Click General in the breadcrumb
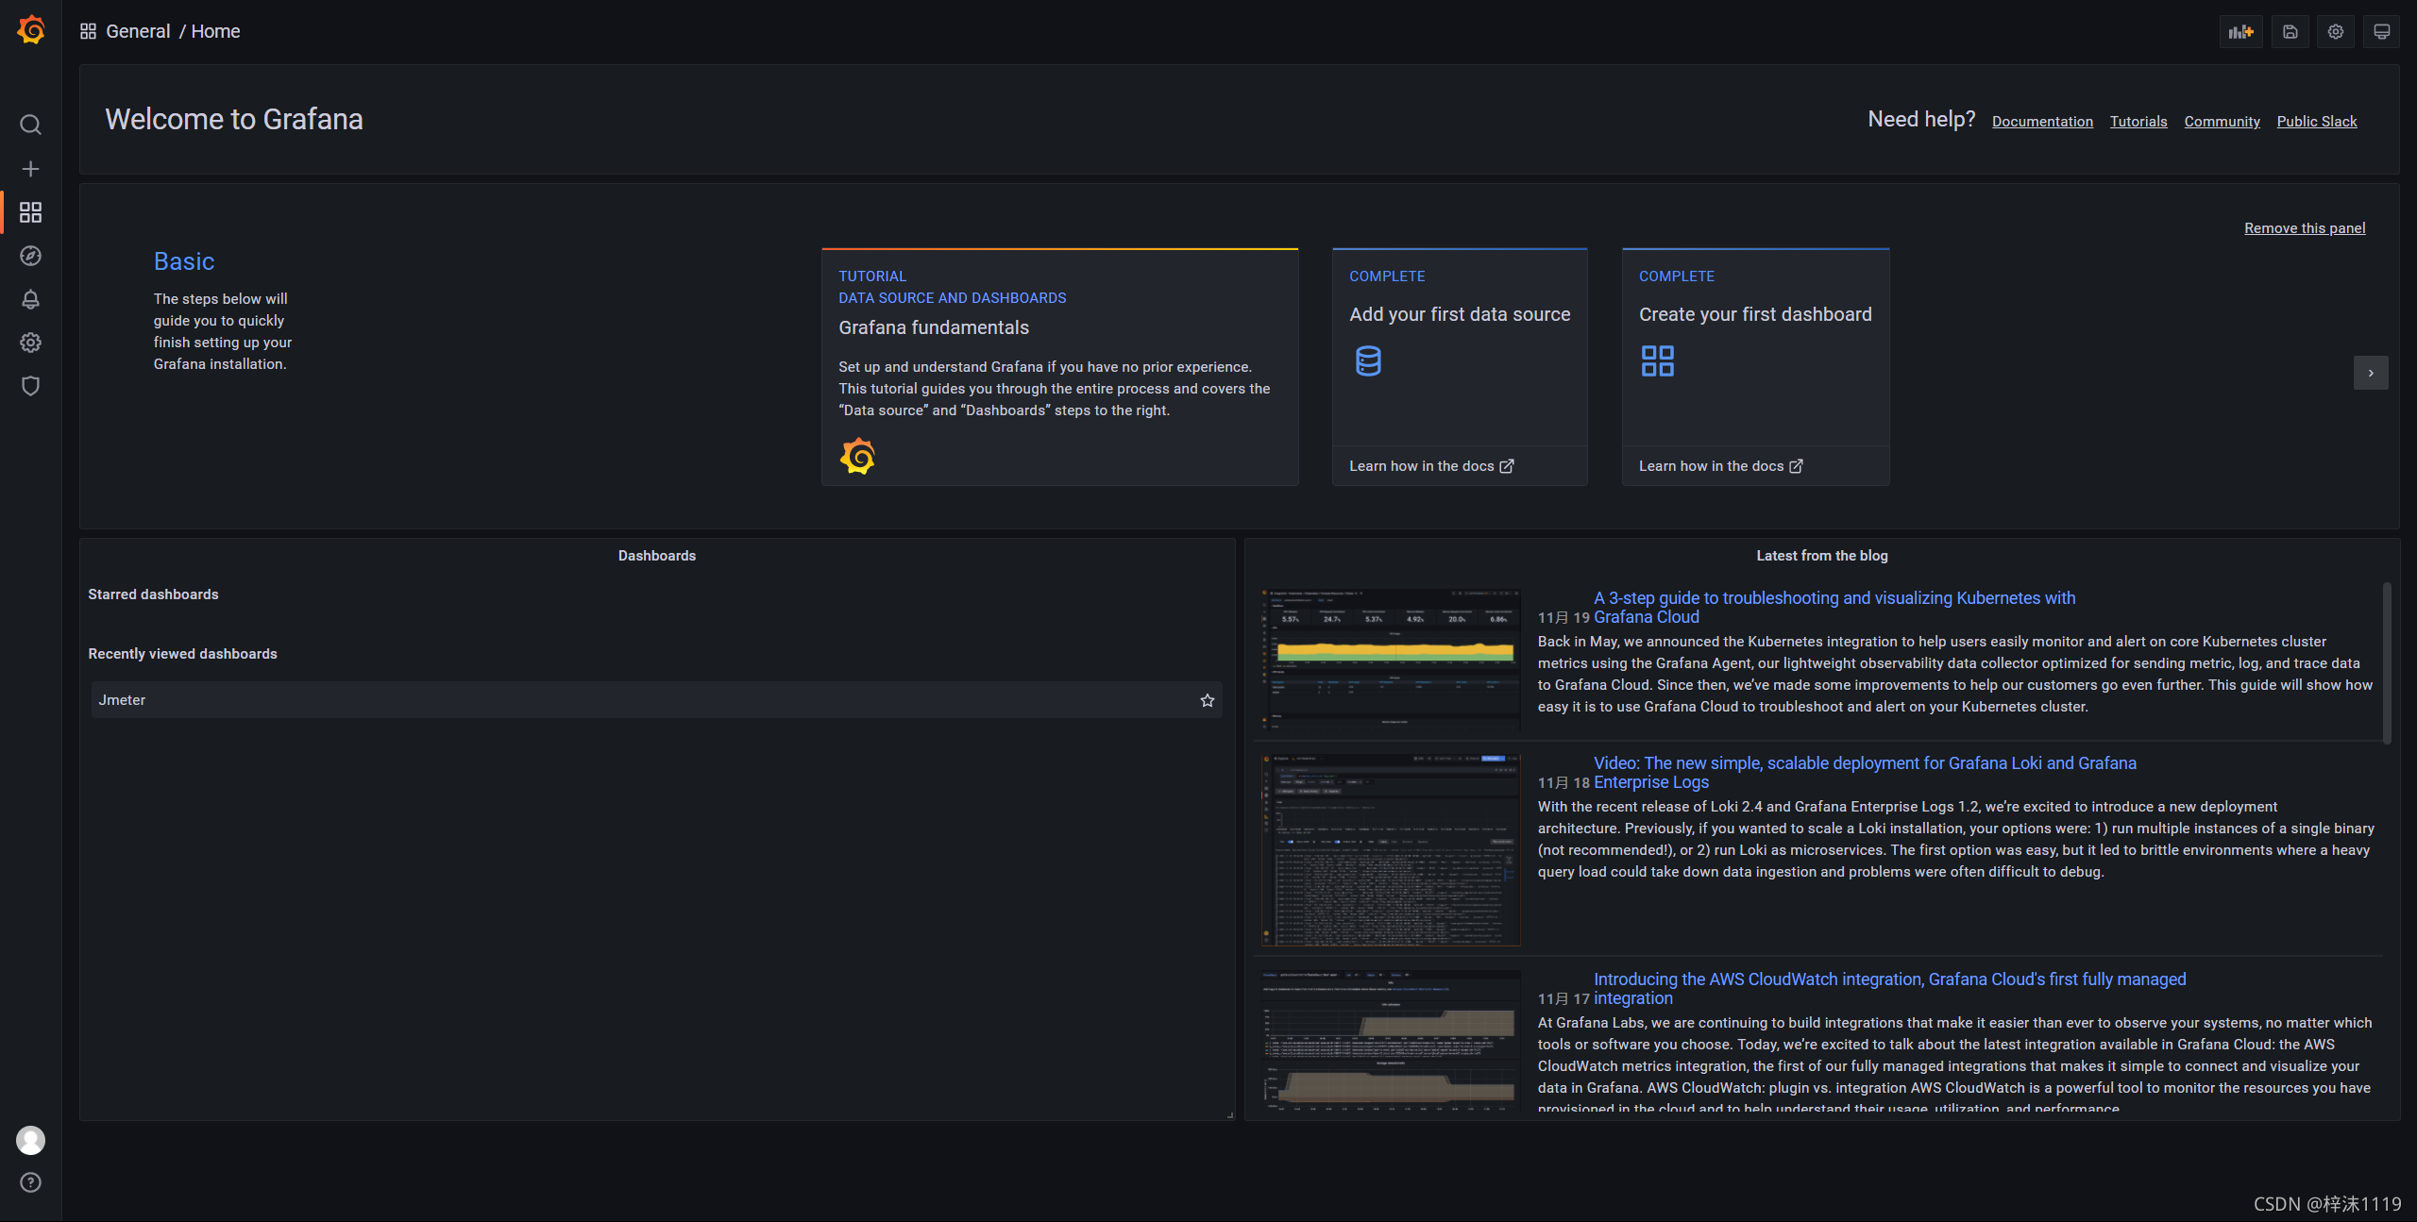 point(138,31)
